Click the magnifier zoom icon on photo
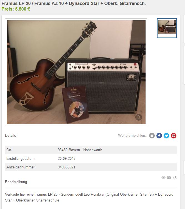 coord(139,117)
